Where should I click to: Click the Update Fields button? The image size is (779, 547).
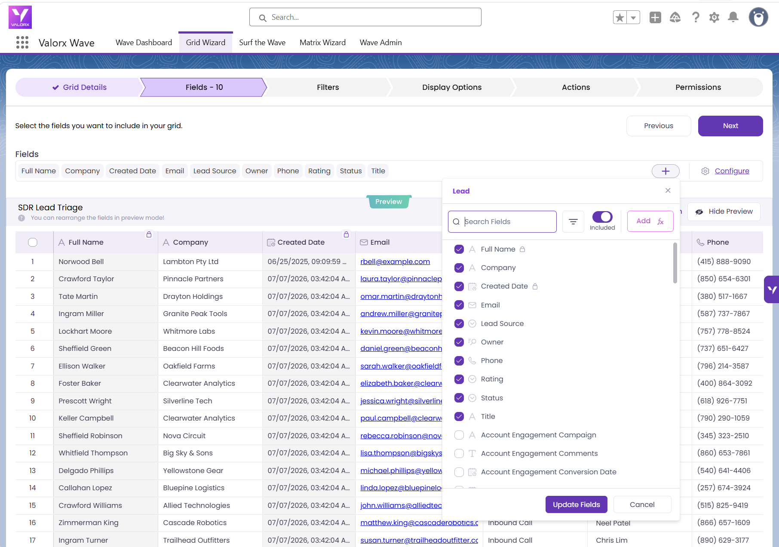coord(576,504)
